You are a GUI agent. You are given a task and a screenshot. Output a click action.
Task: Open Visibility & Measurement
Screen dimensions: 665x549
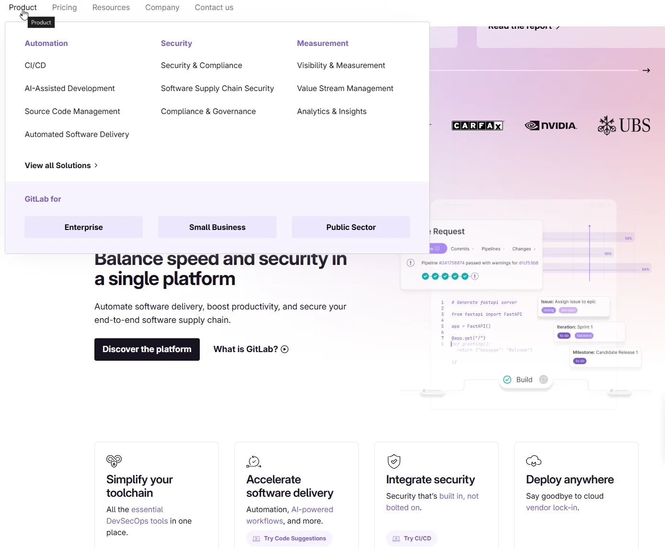(x=341, y=65)
